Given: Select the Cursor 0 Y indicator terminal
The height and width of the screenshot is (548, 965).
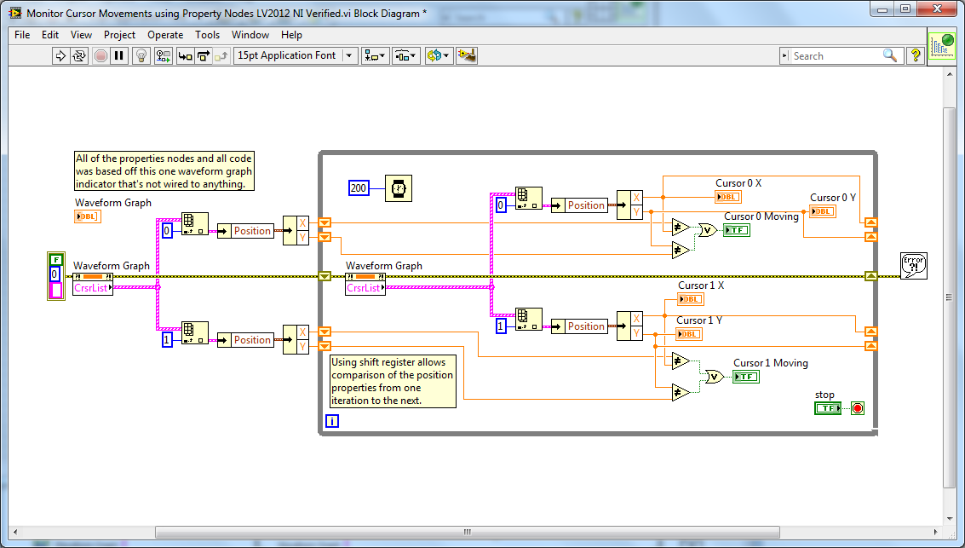Looking at the screenshot, I should tap(822, 211).
